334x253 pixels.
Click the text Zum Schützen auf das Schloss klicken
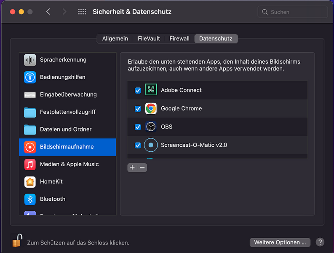point(78,243)
